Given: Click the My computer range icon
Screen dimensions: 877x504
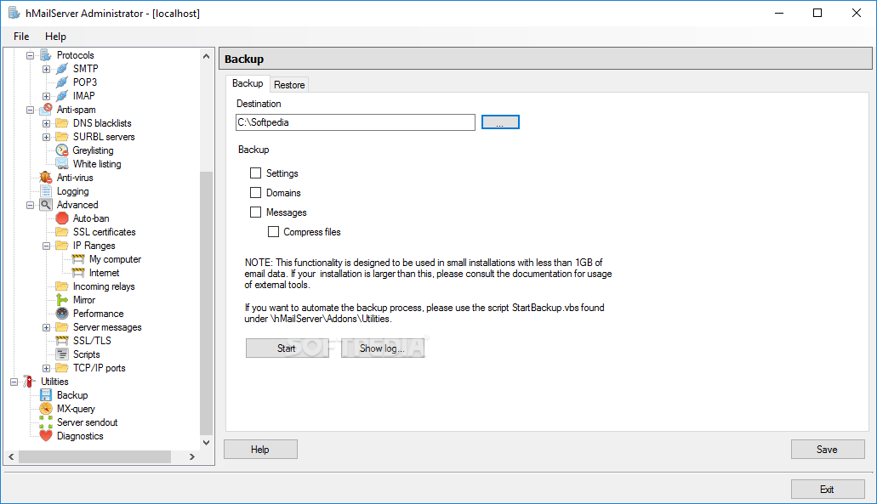Looking at the screenshot, I should 78,259.
